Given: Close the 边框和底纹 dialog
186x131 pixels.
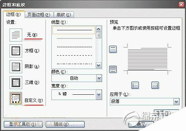Looking at the screenshot, I should pyautogui.click(x=181, y=4).
